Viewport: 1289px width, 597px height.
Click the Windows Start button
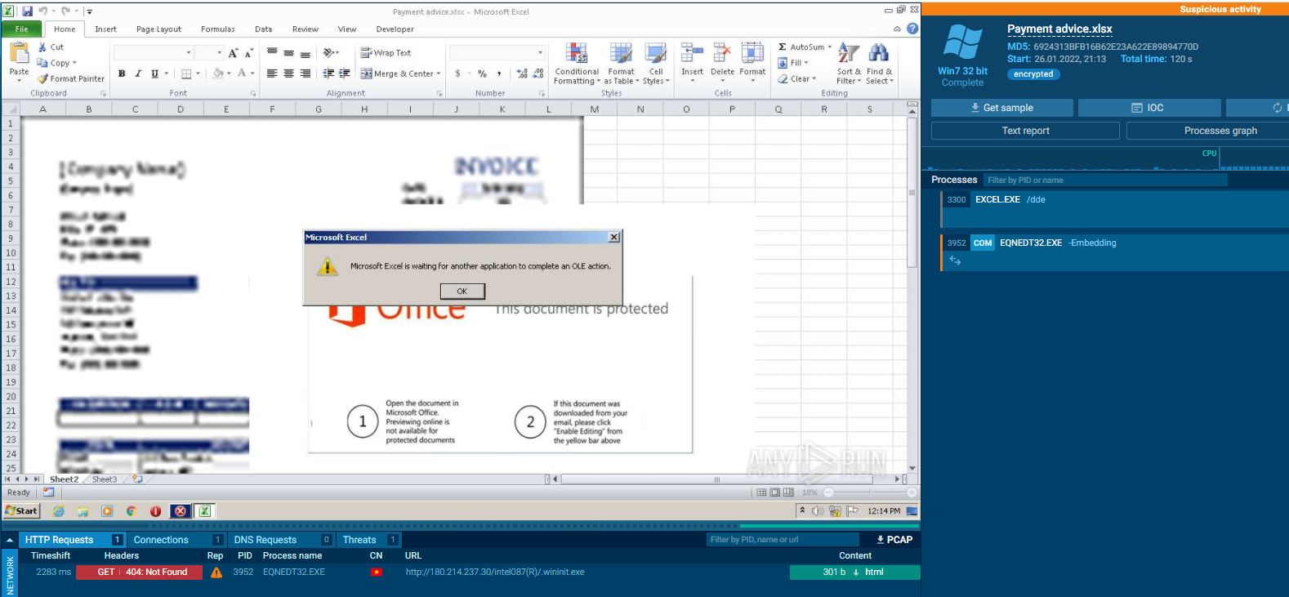tap(22, 511)
